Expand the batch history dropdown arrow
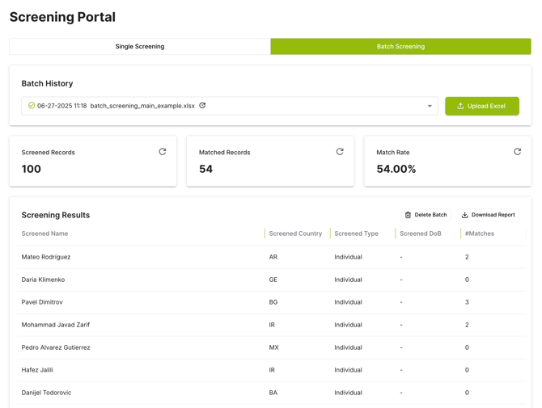The width and height of the screenshot is (542, 408). click(430, 106)
